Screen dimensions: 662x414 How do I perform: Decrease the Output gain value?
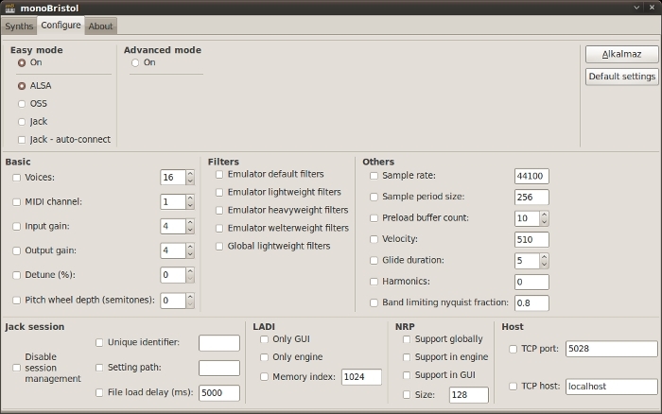tap(190, 255)
